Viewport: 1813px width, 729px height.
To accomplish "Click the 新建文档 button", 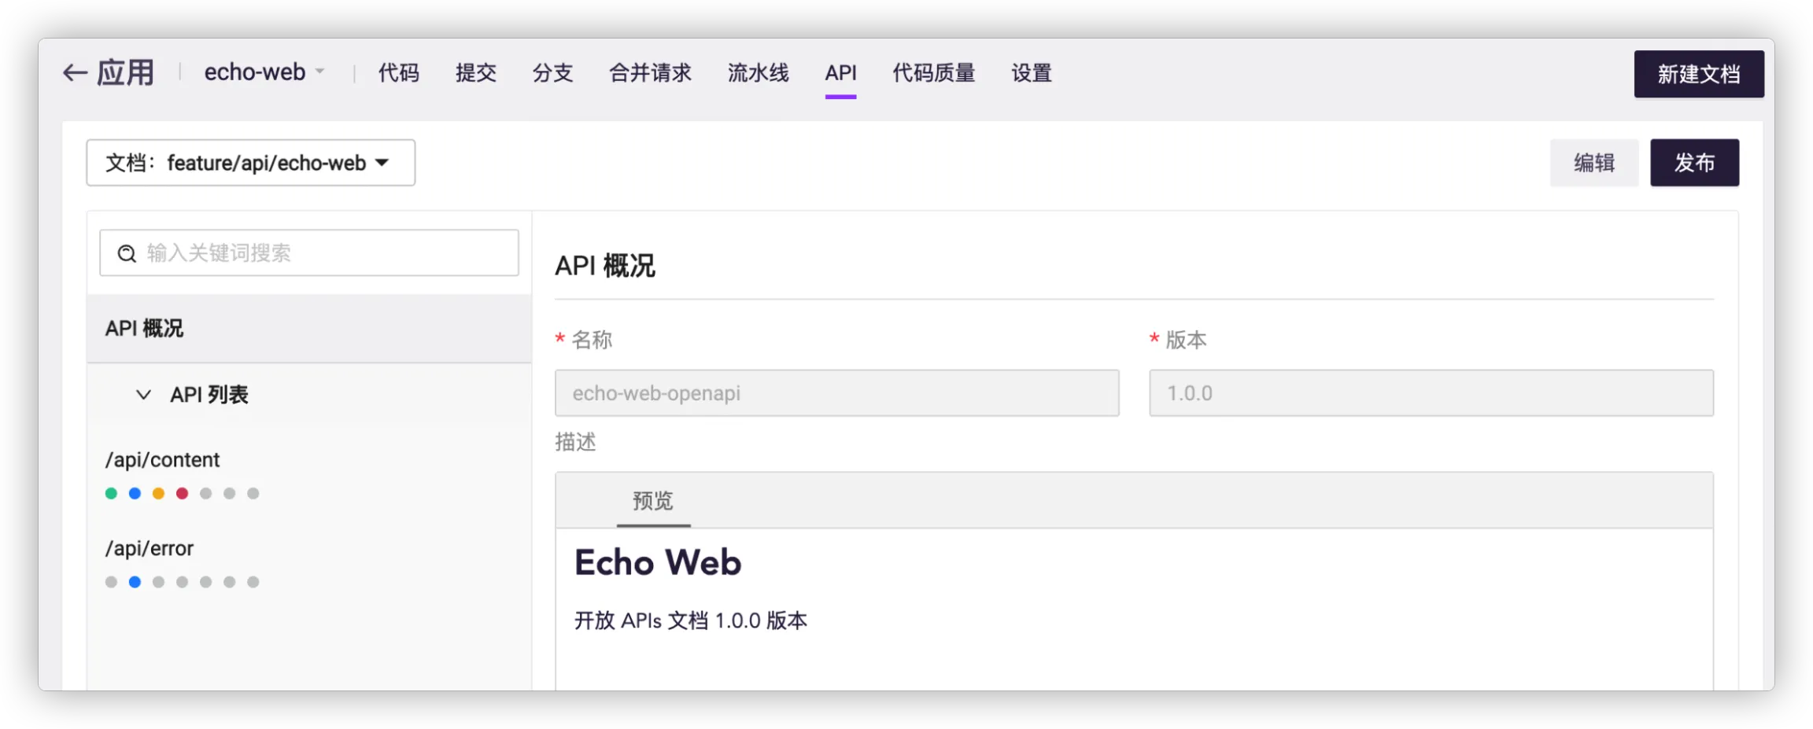I will pos(1698,74).
